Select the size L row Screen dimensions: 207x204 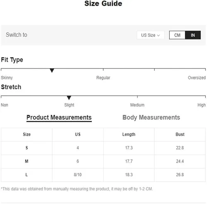click(x=103, y=175)
